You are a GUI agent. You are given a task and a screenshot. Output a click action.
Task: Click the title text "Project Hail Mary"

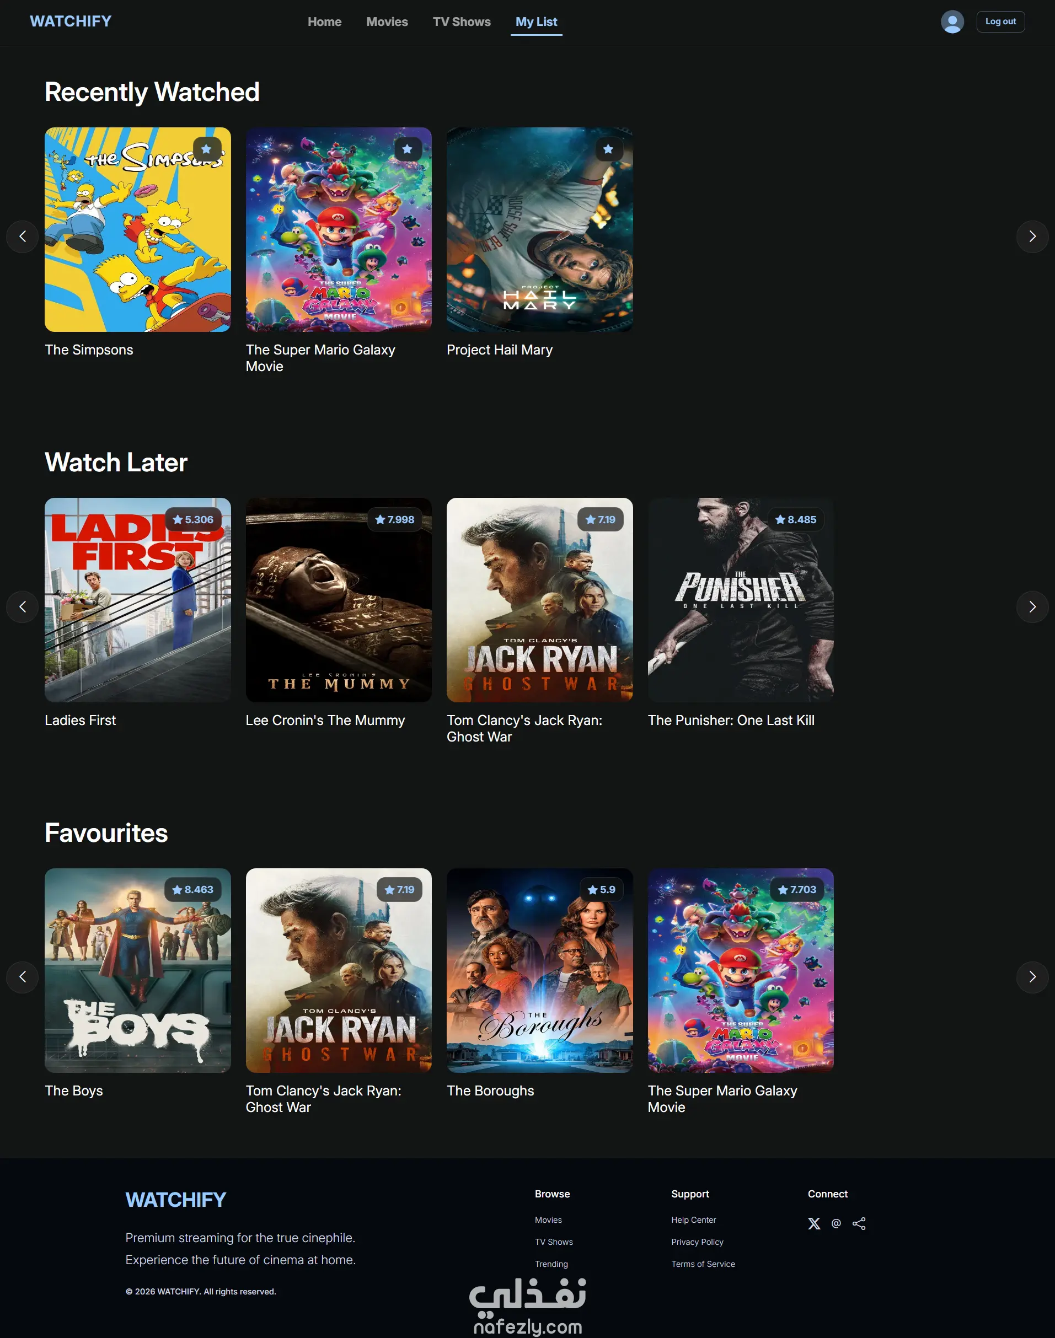(x=500, y=350)
